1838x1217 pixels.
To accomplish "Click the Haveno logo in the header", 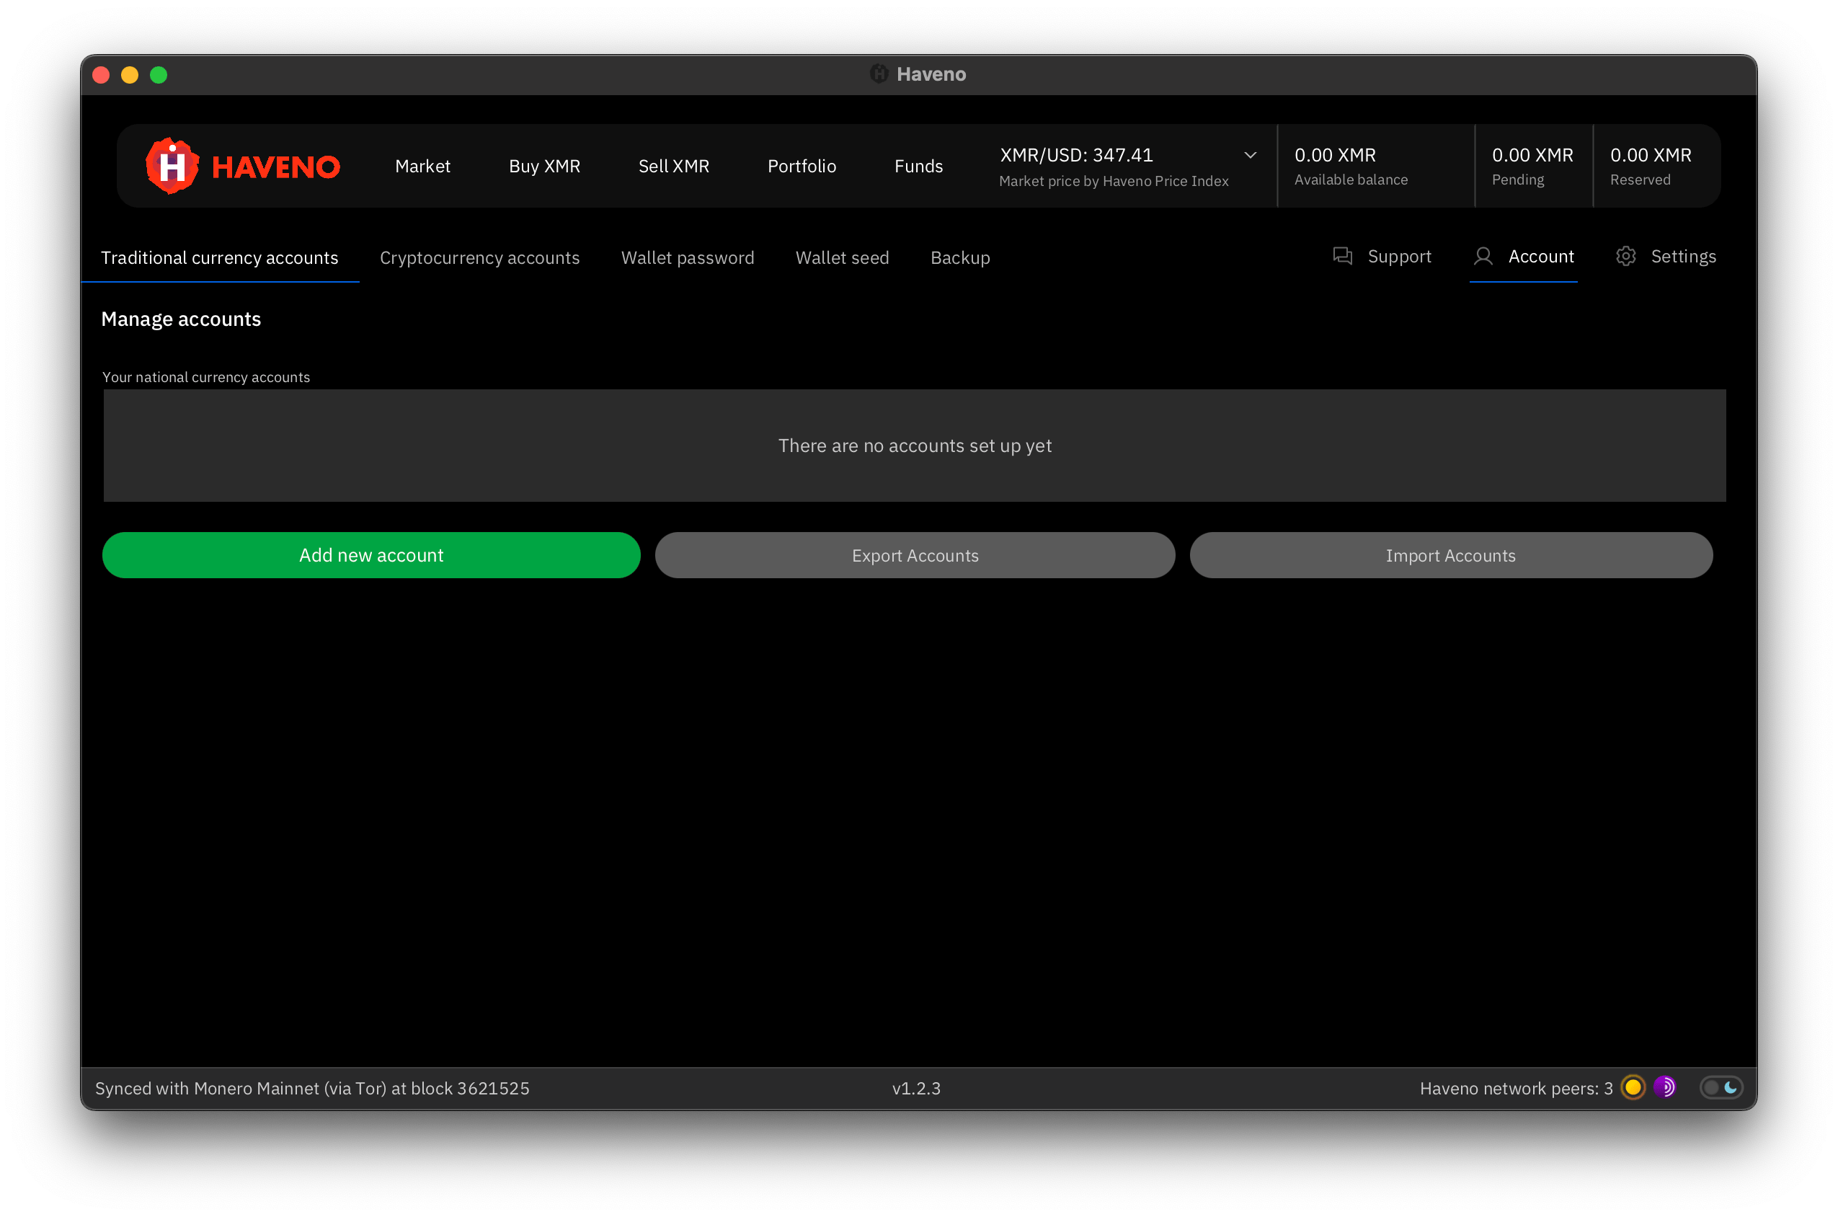I will 242,164.
